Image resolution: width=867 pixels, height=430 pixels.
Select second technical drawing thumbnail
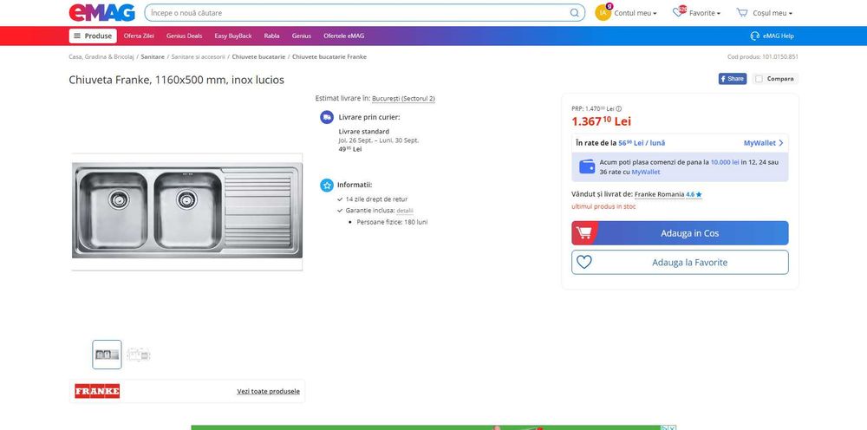(x=138, y=355)
